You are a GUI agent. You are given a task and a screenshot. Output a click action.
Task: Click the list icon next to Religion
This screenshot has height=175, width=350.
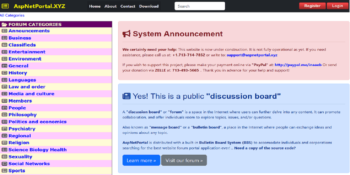(x=4, y=142)
